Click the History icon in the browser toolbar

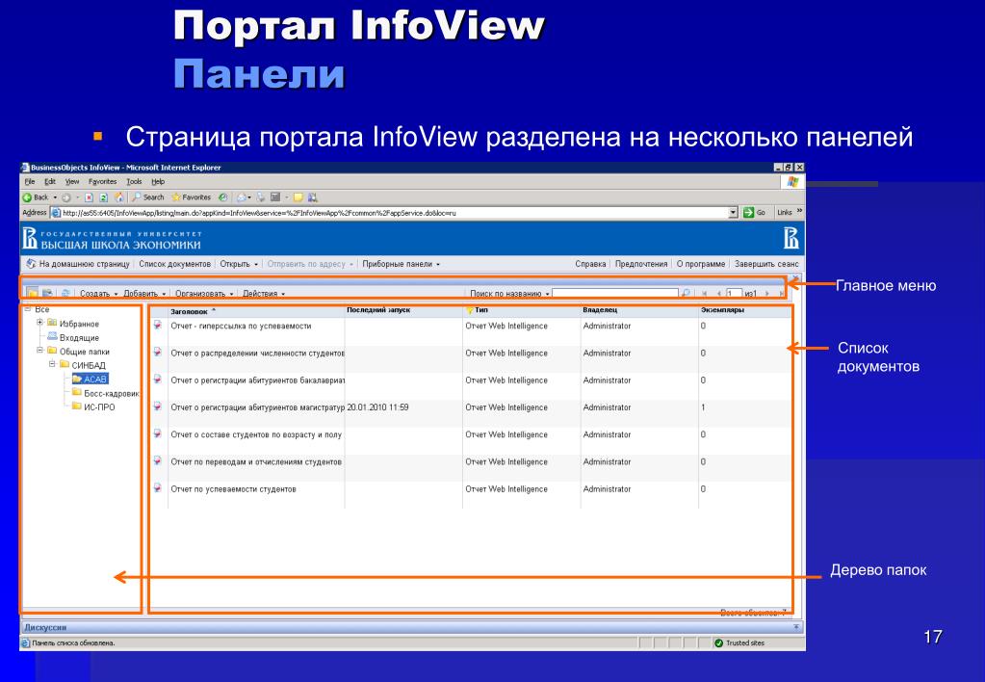222,197
